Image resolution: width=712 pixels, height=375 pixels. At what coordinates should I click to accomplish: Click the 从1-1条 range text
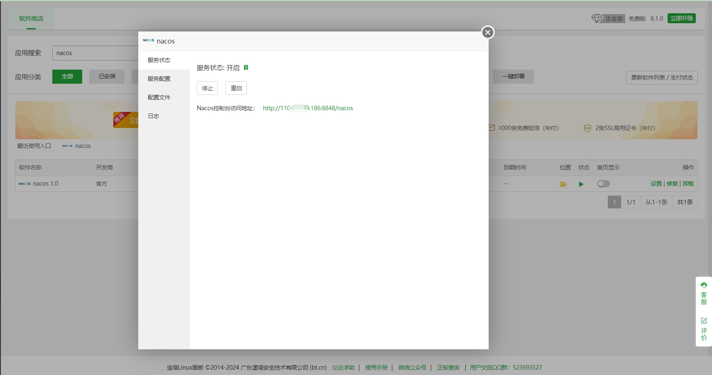pyautogui.click(x=656, y=202)
